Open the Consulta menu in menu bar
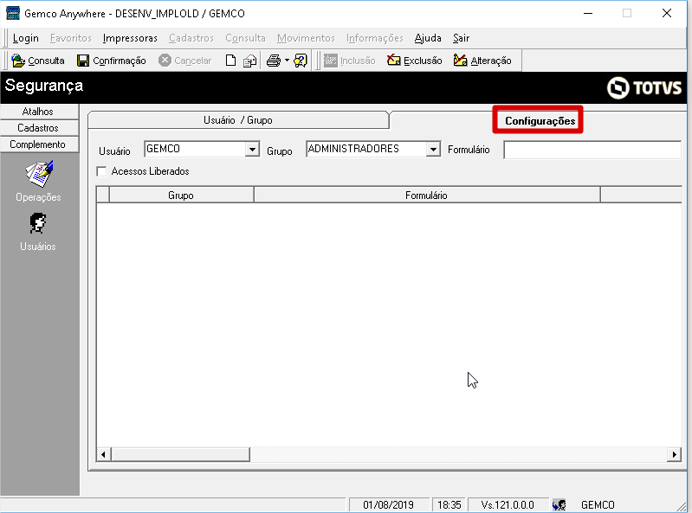Viewport: 692px width, 513px height. [245, 38]
